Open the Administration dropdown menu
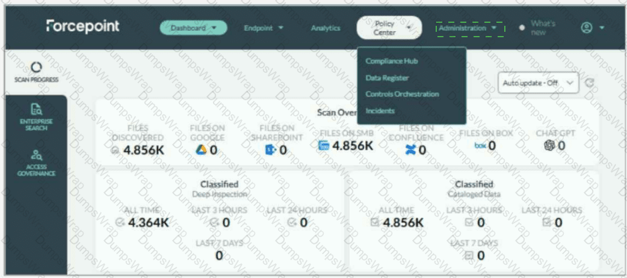This screenshot has width=627, height=278. pyautogui.click(x=470, y=28)
